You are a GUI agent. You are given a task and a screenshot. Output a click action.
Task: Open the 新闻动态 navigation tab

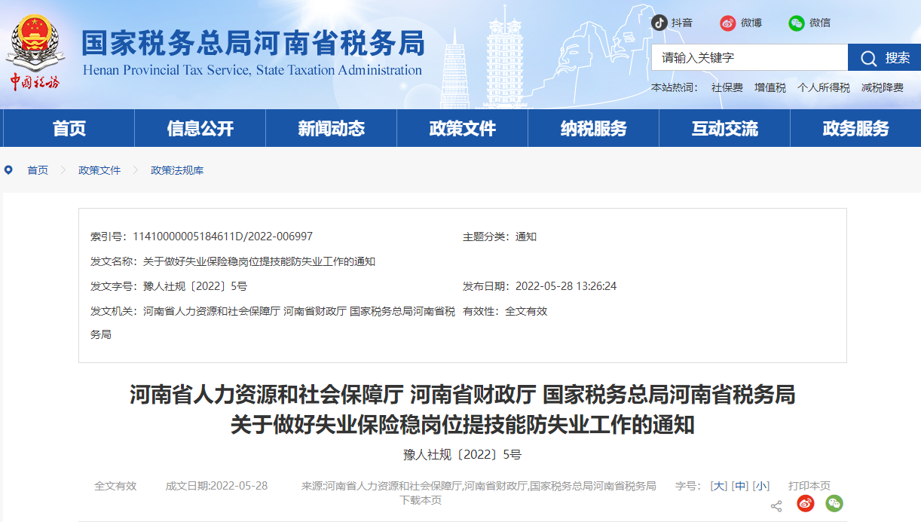pyautogui.click(x=330, y=128)
